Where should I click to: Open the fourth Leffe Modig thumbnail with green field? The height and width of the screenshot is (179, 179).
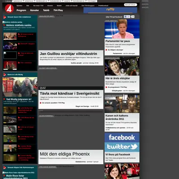[10, 139]
